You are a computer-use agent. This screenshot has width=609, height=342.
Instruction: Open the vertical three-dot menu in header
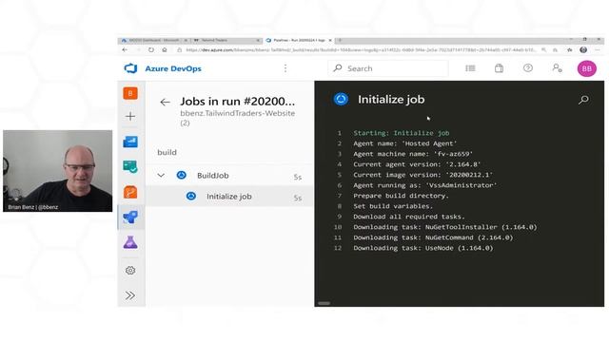285,68
